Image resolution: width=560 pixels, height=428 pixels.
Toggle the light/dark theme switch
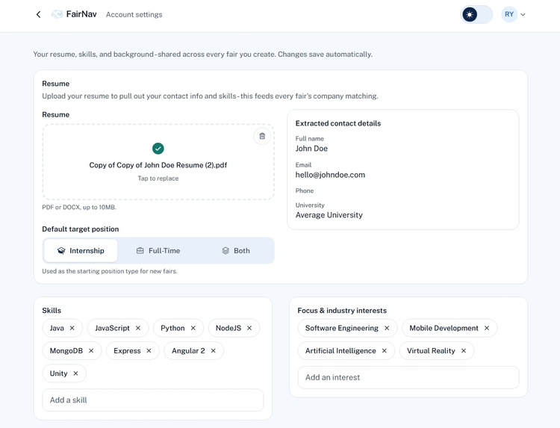pyautogui.click(x=476, y=15)
